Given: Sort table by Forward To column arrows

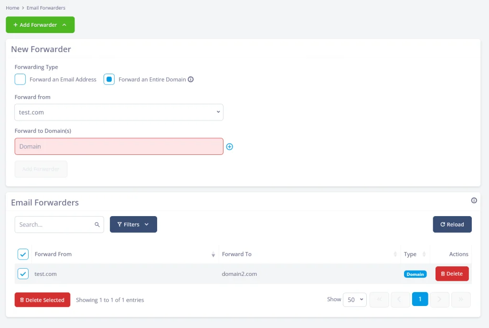Looking at the screenshot, I should coord(395,254).
